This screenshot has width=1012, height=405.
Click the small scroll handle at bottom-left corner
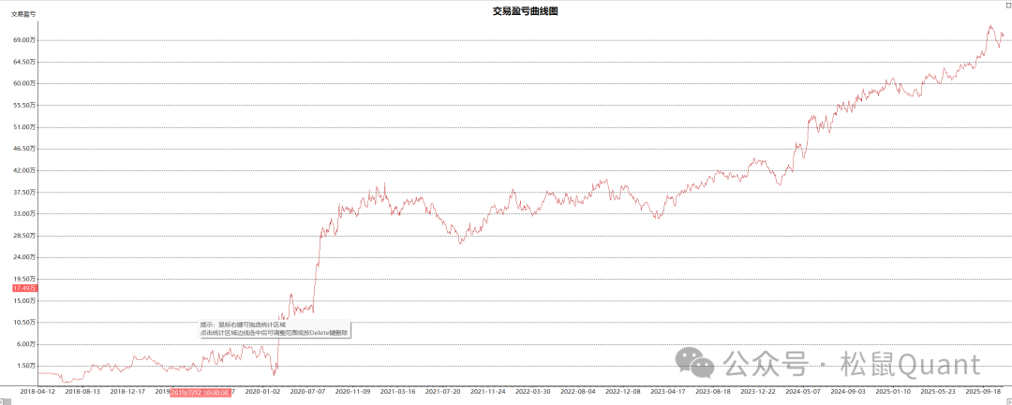(4, 400)
